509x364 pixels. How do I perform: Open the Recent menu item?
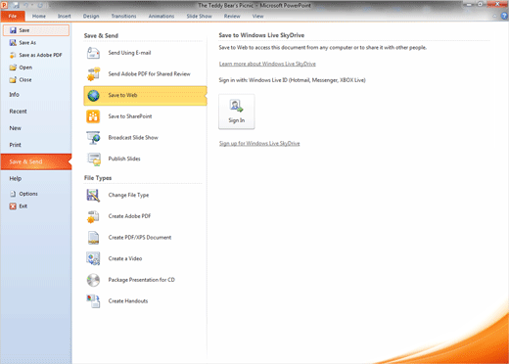coord(18,112)
